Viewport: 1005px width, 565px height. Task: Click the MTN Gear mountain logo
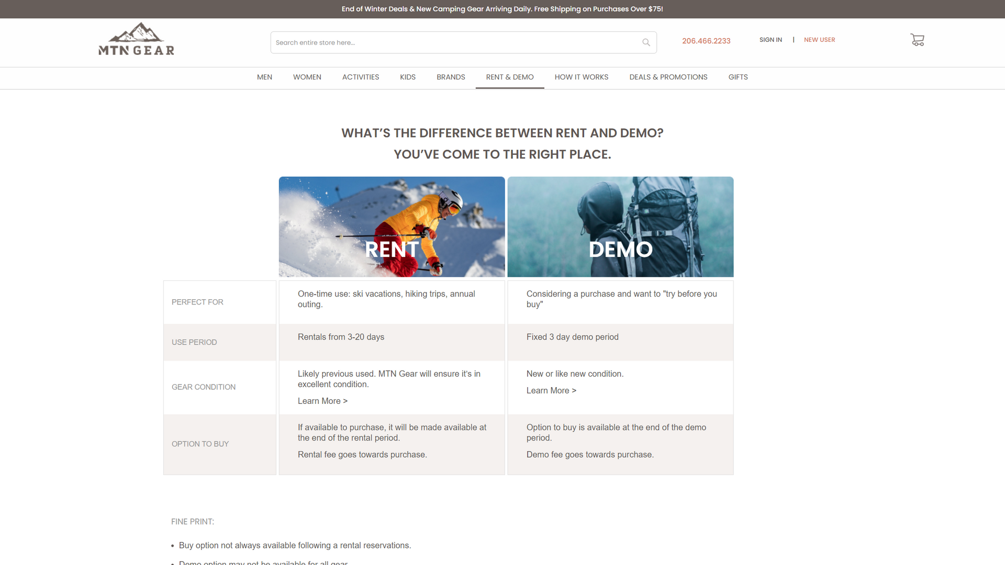(x=136, y=39)
